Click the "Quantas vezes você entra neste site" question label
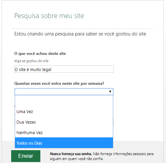The height and width of the screenshot is (163, 166). tap(59, 83)
